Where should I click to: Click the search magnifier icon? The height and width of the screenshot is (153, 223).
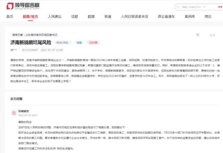pyautogui.click(x=178, y=7)
